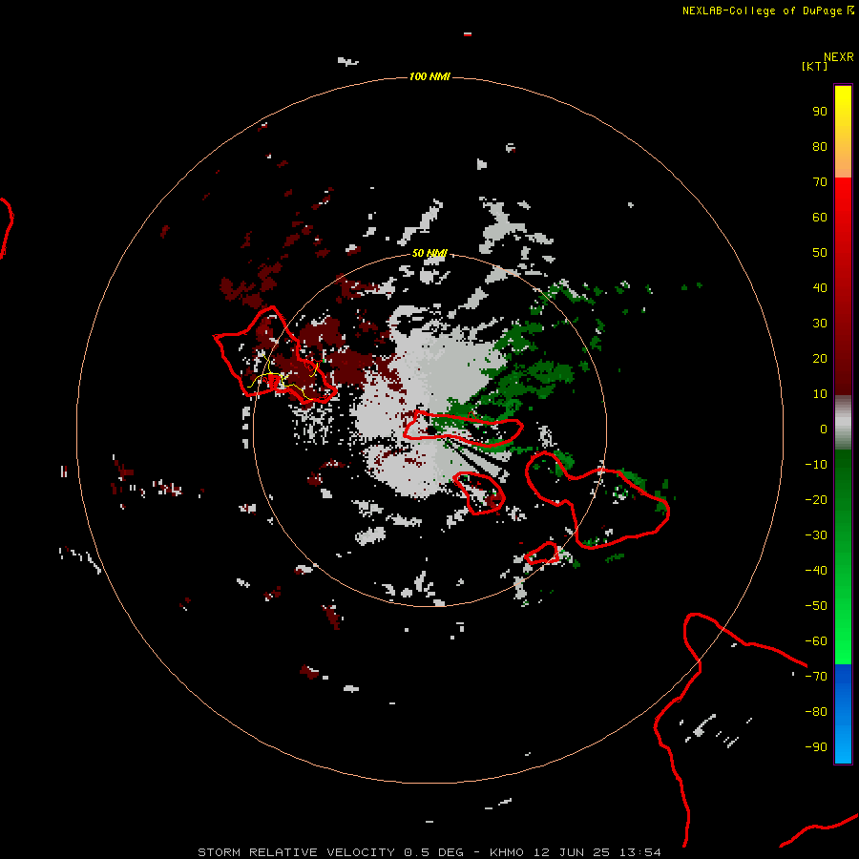Click the 60 value on the velocity scale
This screenshot has width=859, height=859.
point(820,218)
